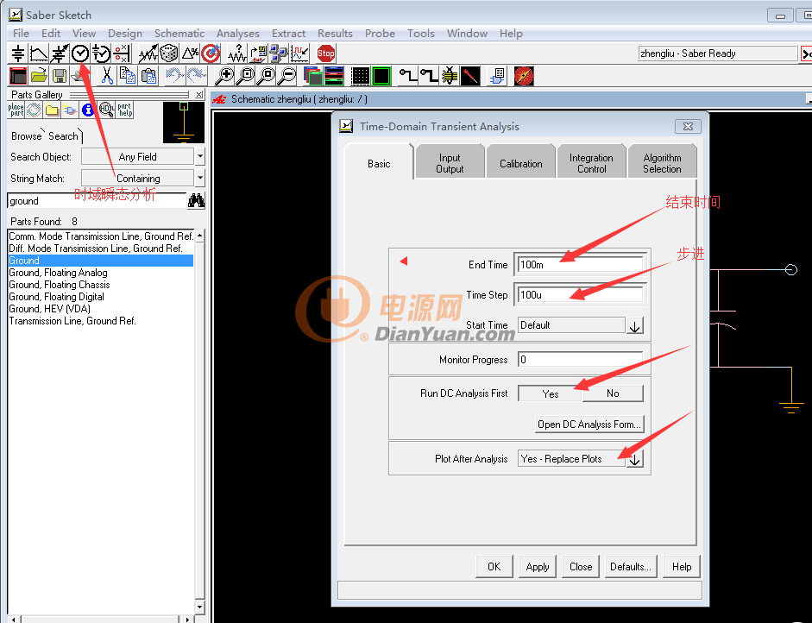
Task: Click the part help icon in Parts Gallery
Action: (x=125, y=110)
